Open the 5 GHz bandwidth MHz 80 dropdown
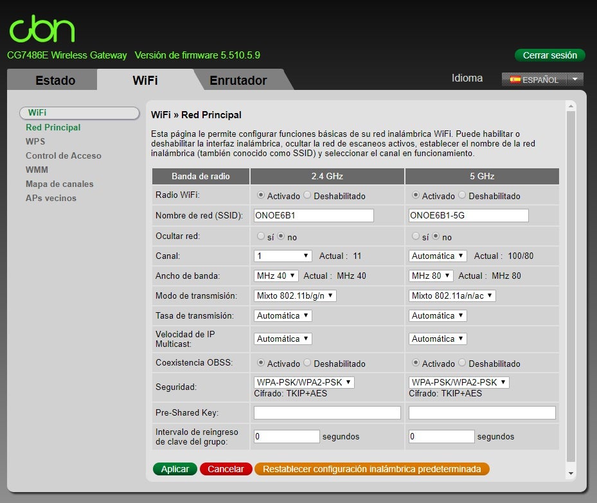 point(431,276)
